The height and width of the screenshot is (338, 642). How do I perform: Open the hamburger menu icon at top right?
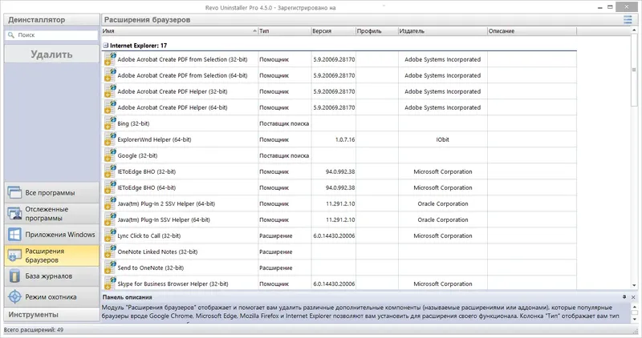(628, 19)
